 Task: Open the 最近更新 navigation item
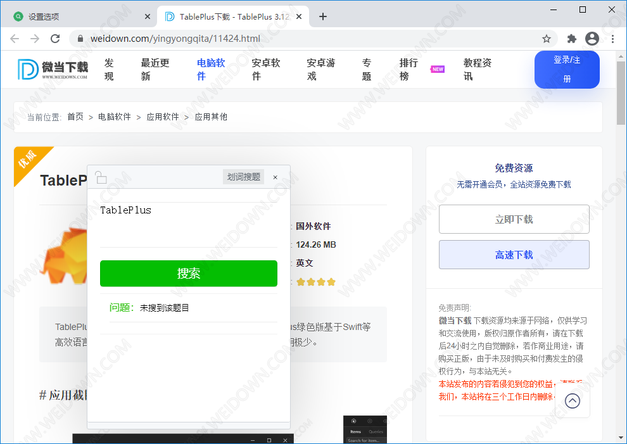click(155, 69)
